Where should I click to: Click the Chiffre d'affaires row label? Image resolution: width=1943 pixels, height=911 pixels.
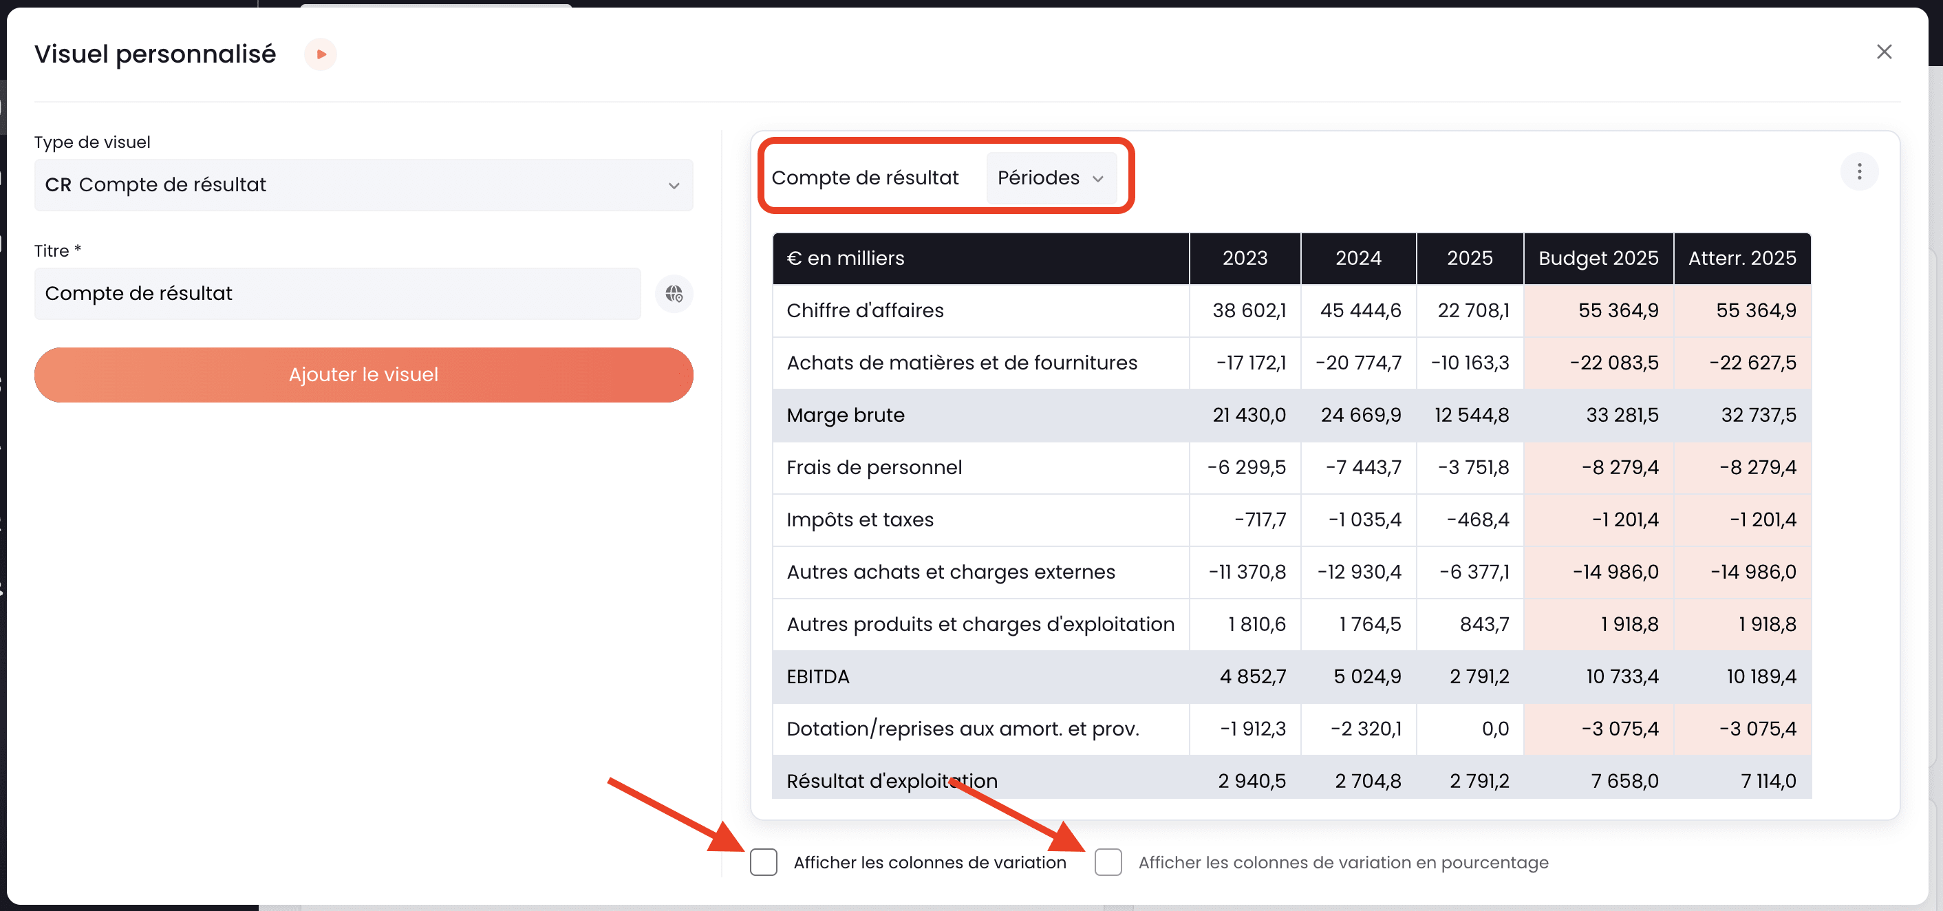click(865, 311)
